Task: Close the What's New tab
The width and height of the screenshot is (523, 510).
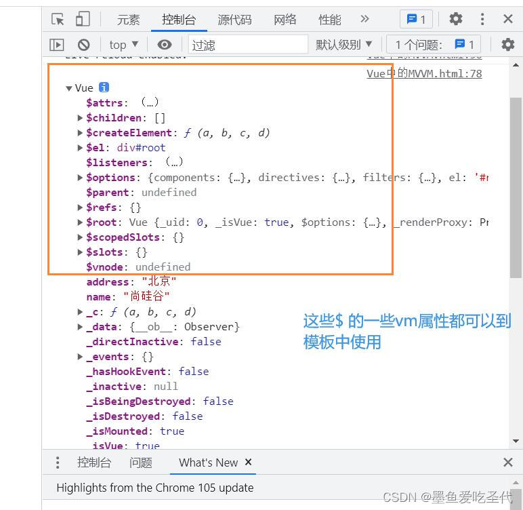Action: click(x=248, y=462)
